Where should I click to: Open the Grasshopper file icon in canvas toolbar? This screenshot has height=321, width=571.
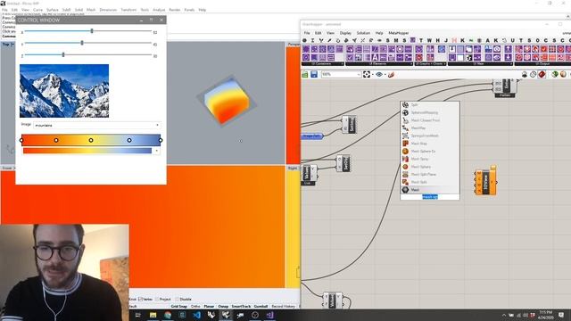305,74
